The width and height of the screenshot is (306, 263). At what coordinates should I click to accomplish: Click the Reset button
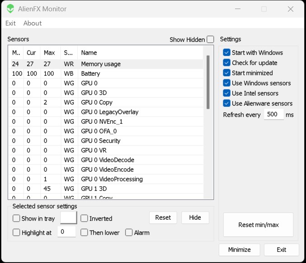[163, 217]
